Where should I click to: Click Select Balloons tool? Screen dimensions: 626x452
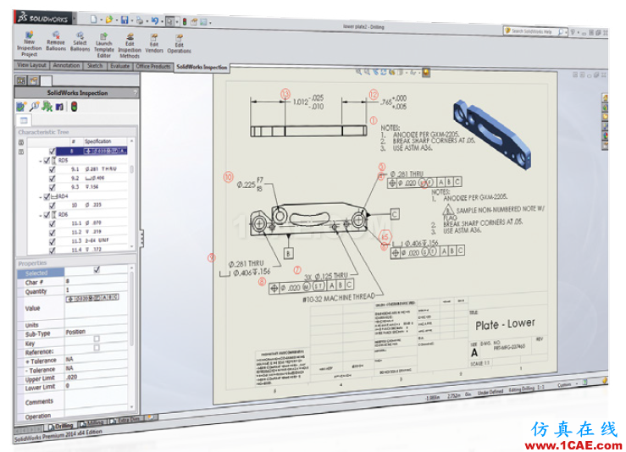[x=80, y=41]
